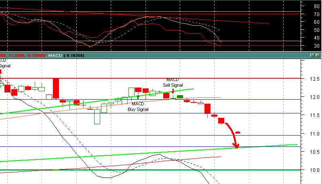Screen dimensions: 322x184
Task: Select the tall hollow green candle near 11.5
Action: pos(97,117)
